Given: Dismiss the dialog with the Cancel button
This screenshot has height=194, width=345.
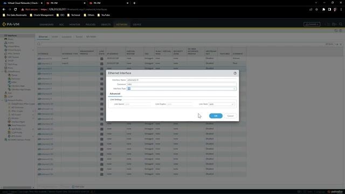Looking at the screenshot, I should coord(230,116).
